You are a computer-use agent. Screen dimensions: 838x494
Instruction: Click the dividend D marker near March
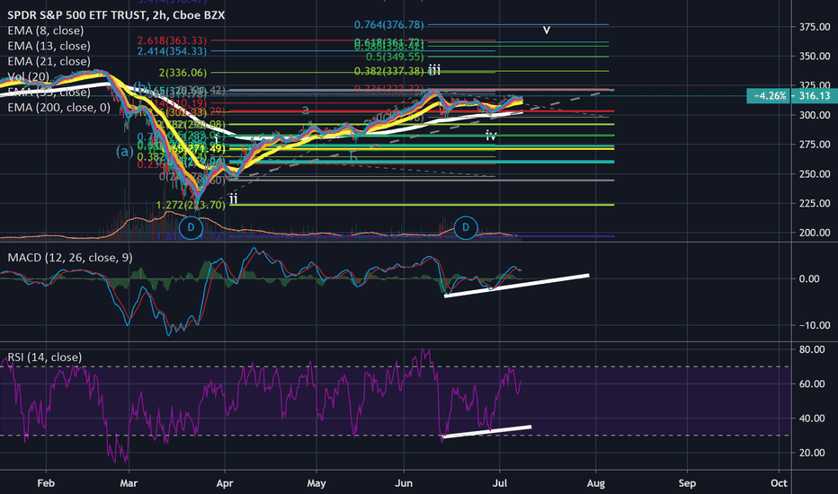(191, 227)
